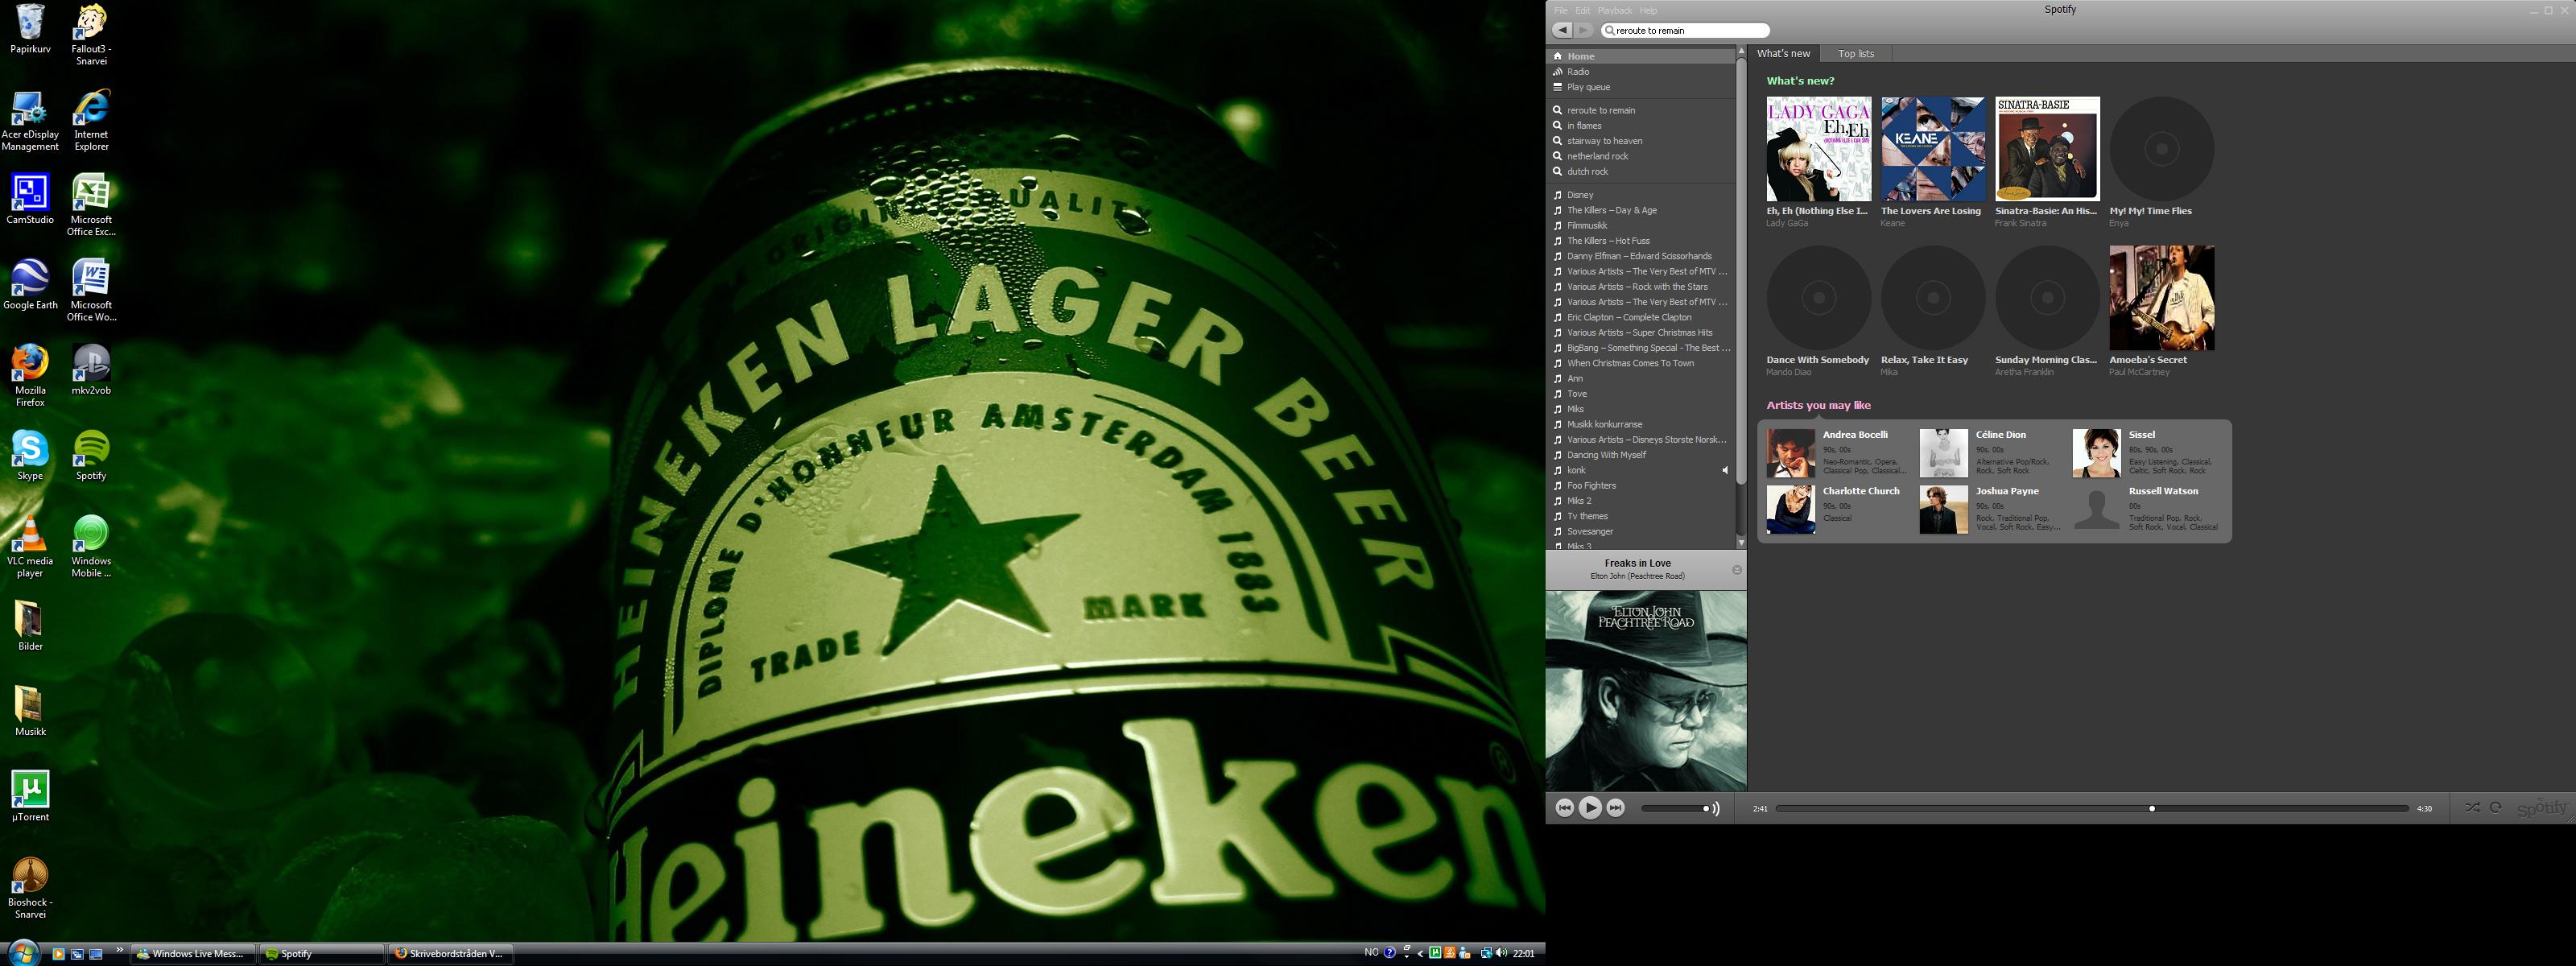Click the track progress seek bar
This screenshot has width=2576, height=966.
click(2092, 808)
